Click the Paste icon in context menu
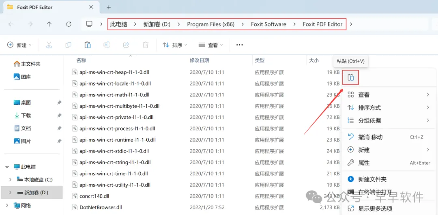The width and height of the screenshot is (438, 215). point(350,77)
